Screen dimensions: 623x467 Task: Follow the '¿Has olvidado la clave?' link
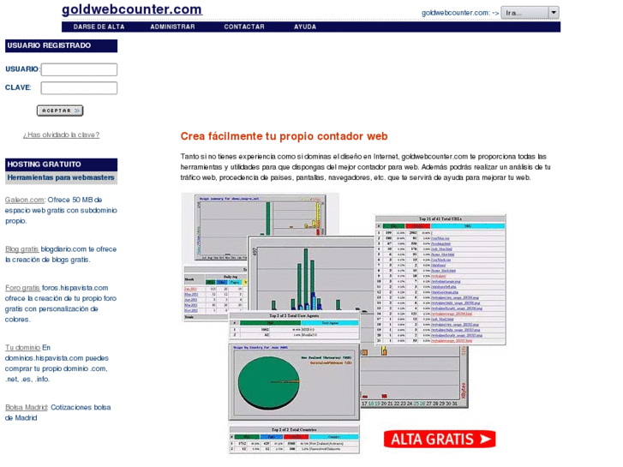[61, 135]
